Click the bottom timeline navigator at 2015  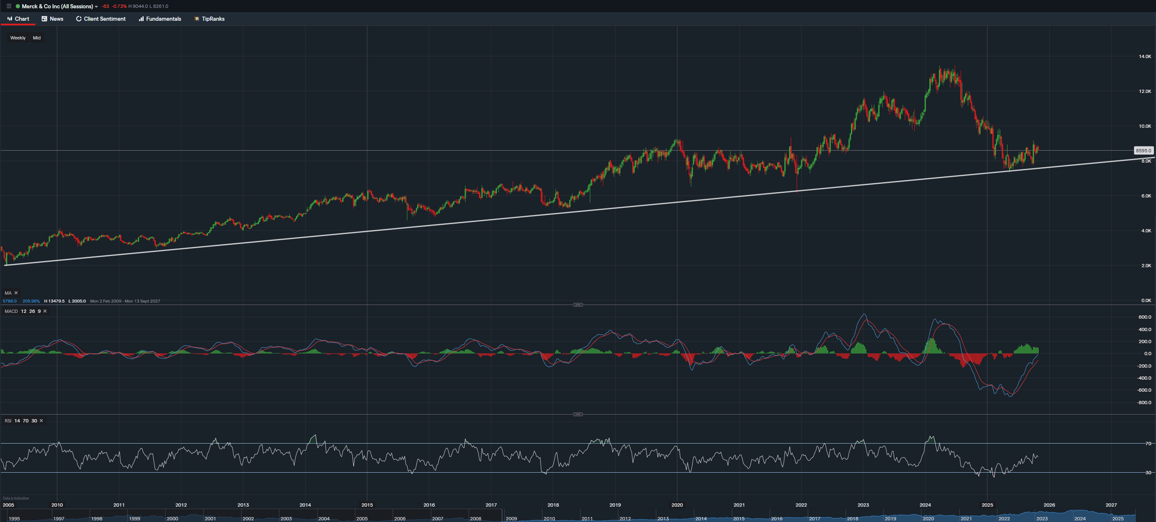739,518
